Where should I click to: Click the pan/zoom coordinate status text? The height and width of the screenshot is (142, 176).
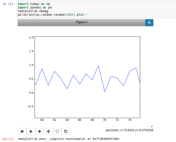(129, 130)
